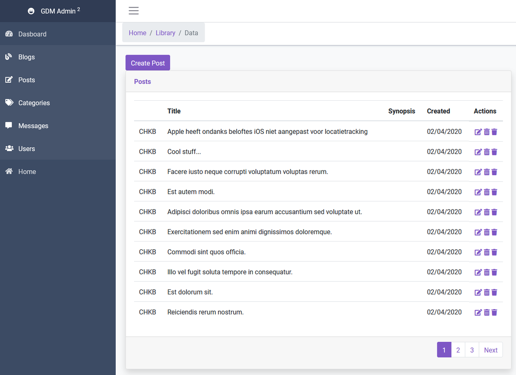
Task: Click the title 'Reiciendis rerum nostrum.'
Action: click(206, 312)
